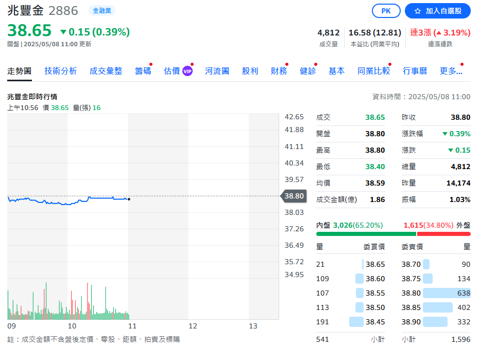This screenshot has width=479, height=348.
Task: Click the 金融業 industry tag
Action: [x=102, y=11]
